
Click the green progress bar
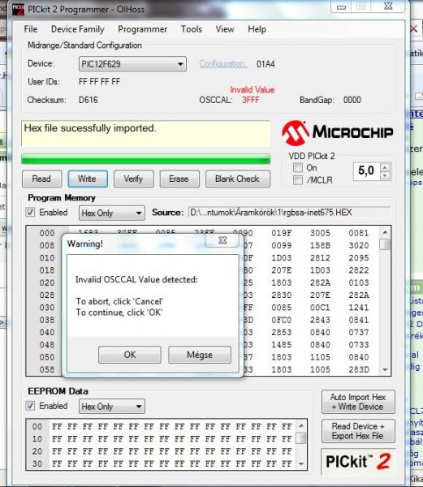[145, 159]
